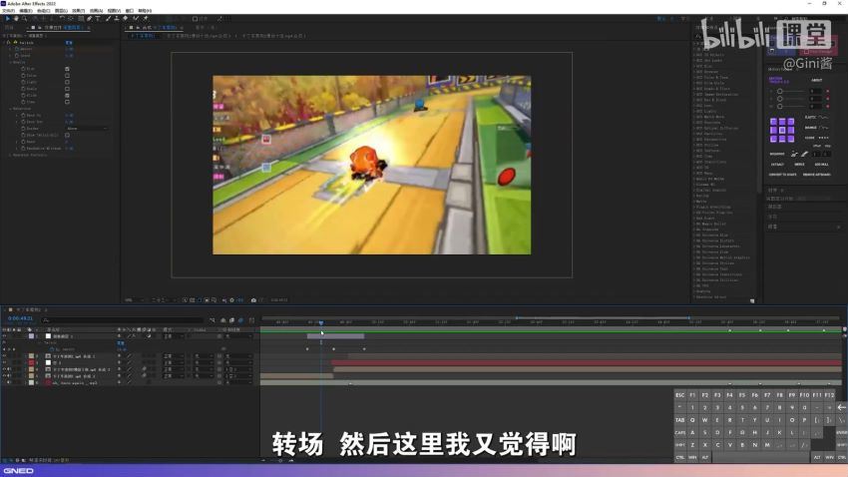The height and width of the screenshot is (477, 848).
Task: Open the 效果(T) menu
Action: tap(79, 10)
